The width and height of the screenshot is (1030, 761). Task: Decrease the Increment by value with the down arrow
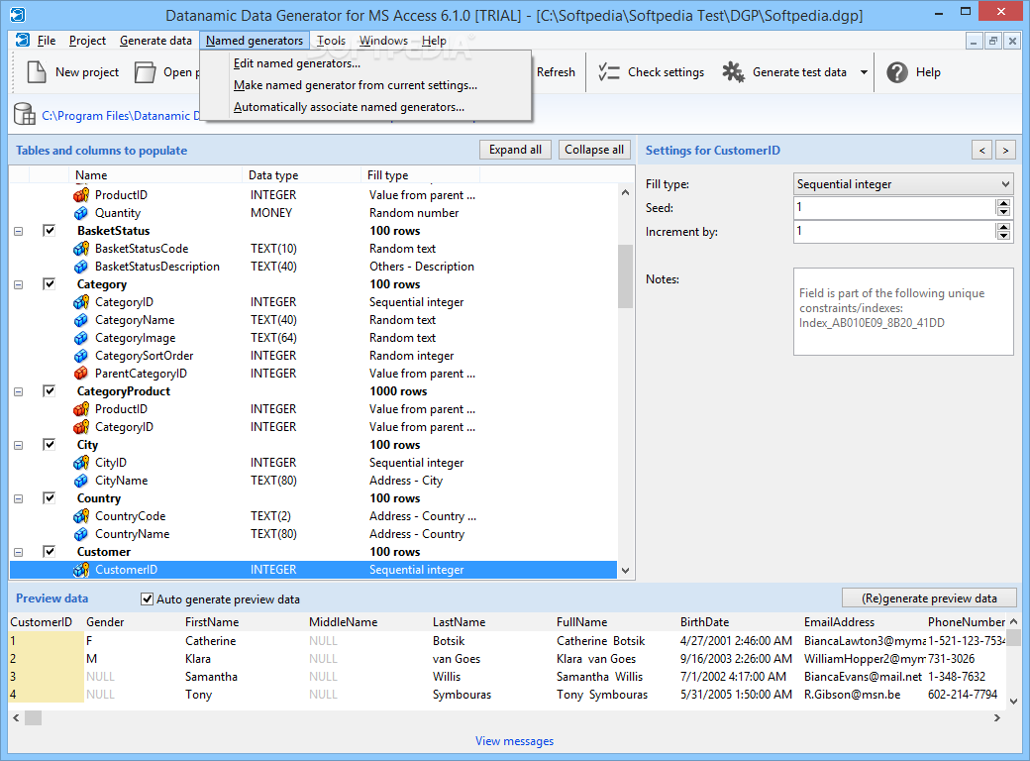point(1003,235)
